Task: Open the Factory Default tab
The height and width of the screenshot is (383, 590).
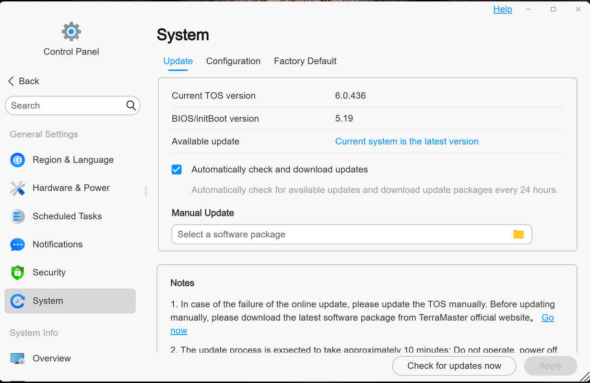Action: tap(305, 61)
